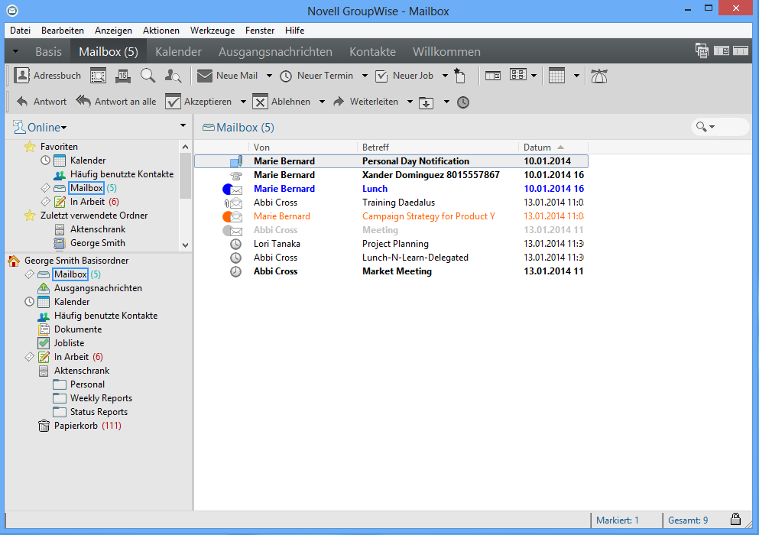Open the Hilfe menu
The width and height of the screenshot is (759, 535).
294,31
